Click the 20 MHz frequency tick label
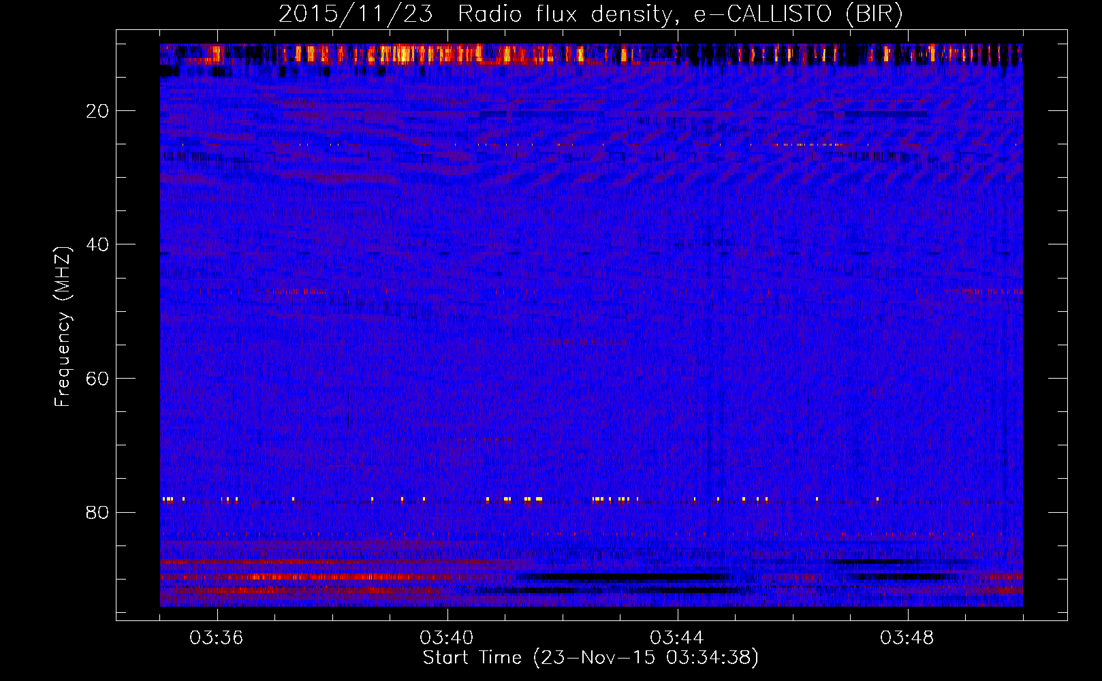The width and height of the screenshot is (1102, 681). pos(98,111)
